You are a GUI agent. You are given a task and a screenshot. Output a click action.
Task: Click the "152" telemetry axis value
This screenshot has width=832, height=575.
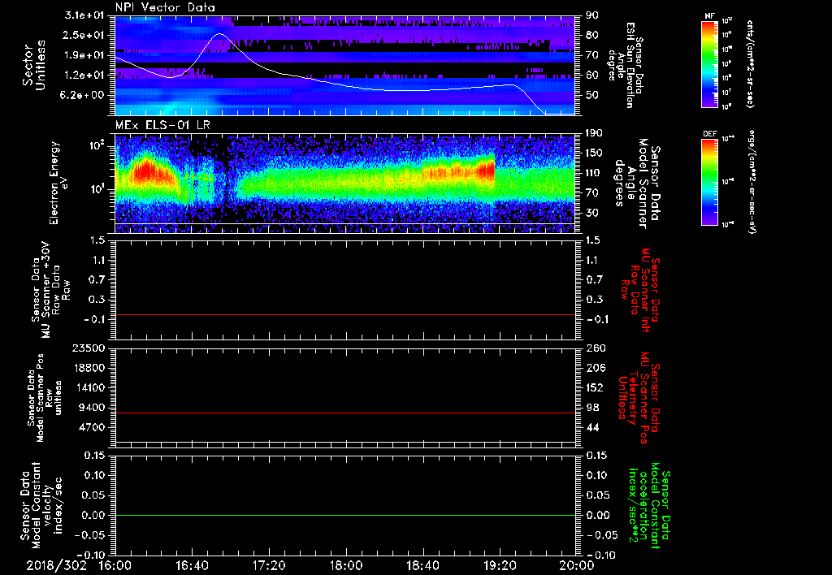point(596,387)
